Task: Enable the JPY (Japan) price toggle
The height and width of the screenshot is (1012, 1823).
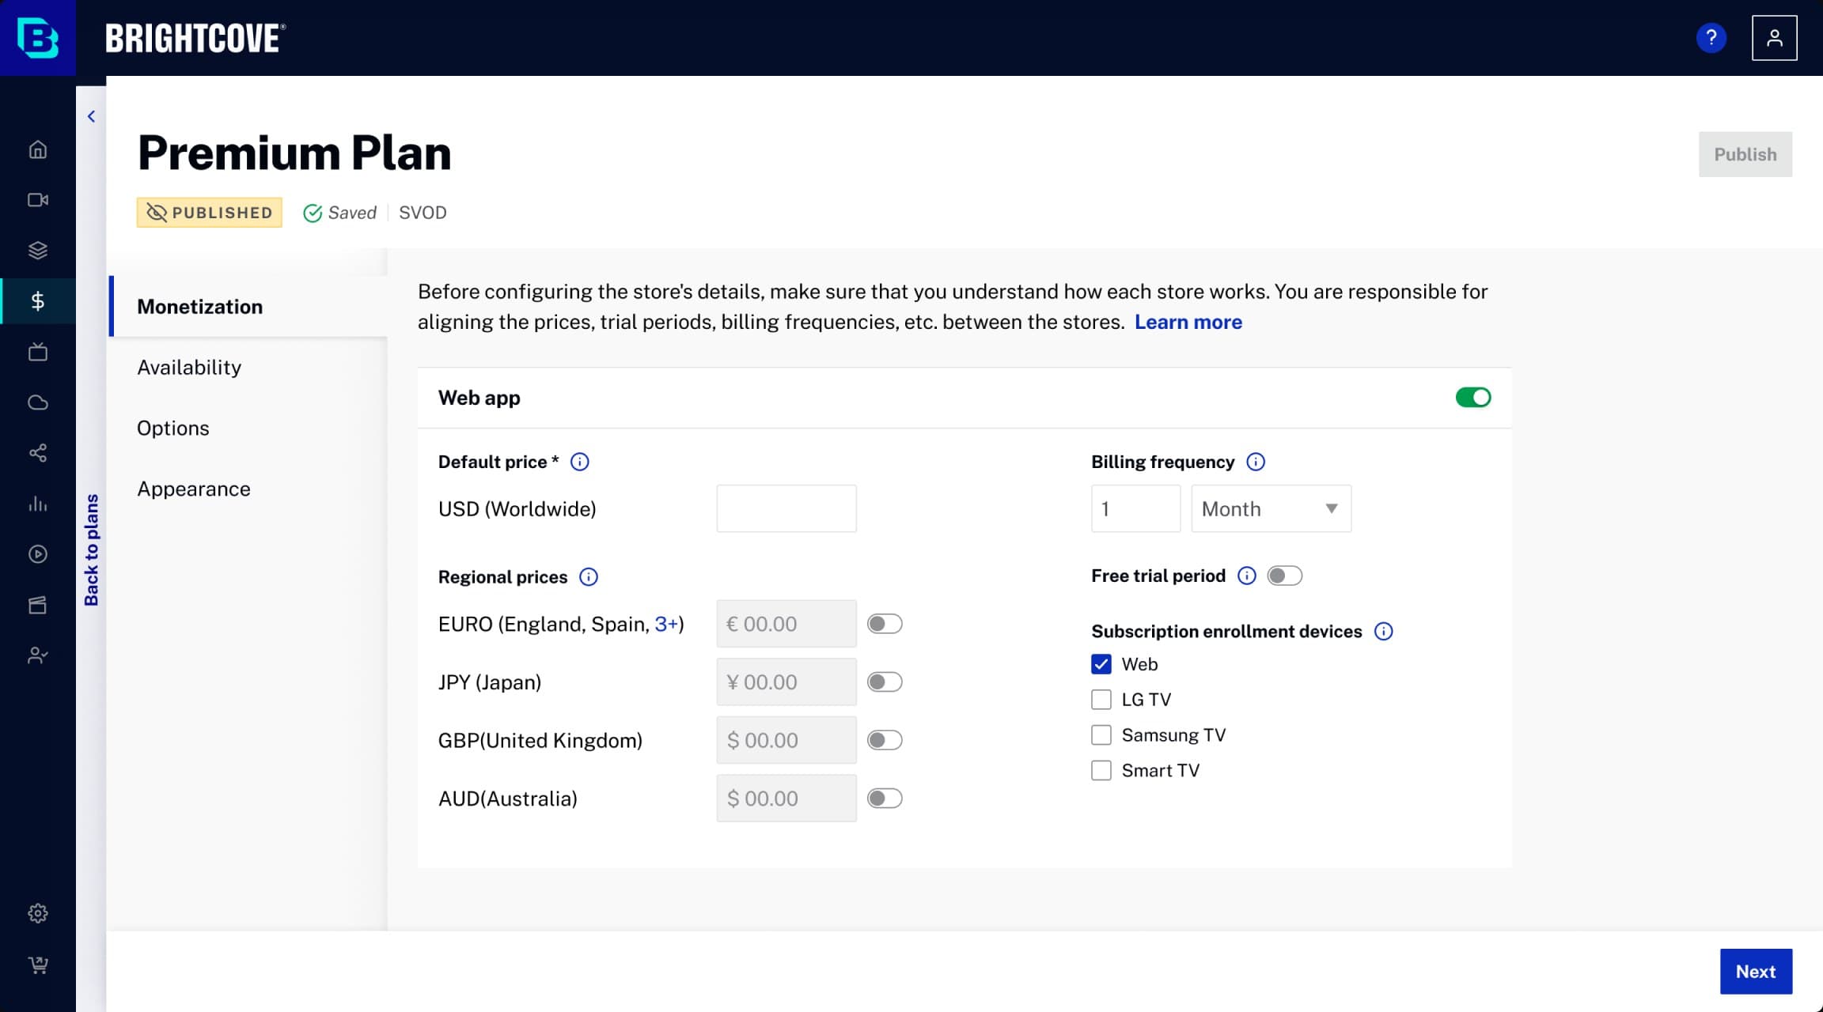Action: click(885, 682)
